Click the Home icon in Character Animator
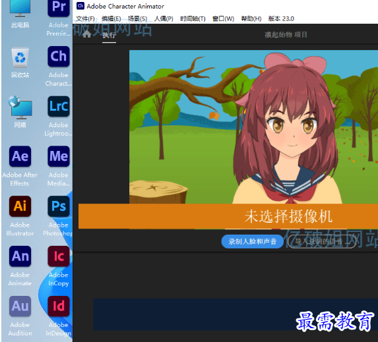 click(x=87, y=34)
